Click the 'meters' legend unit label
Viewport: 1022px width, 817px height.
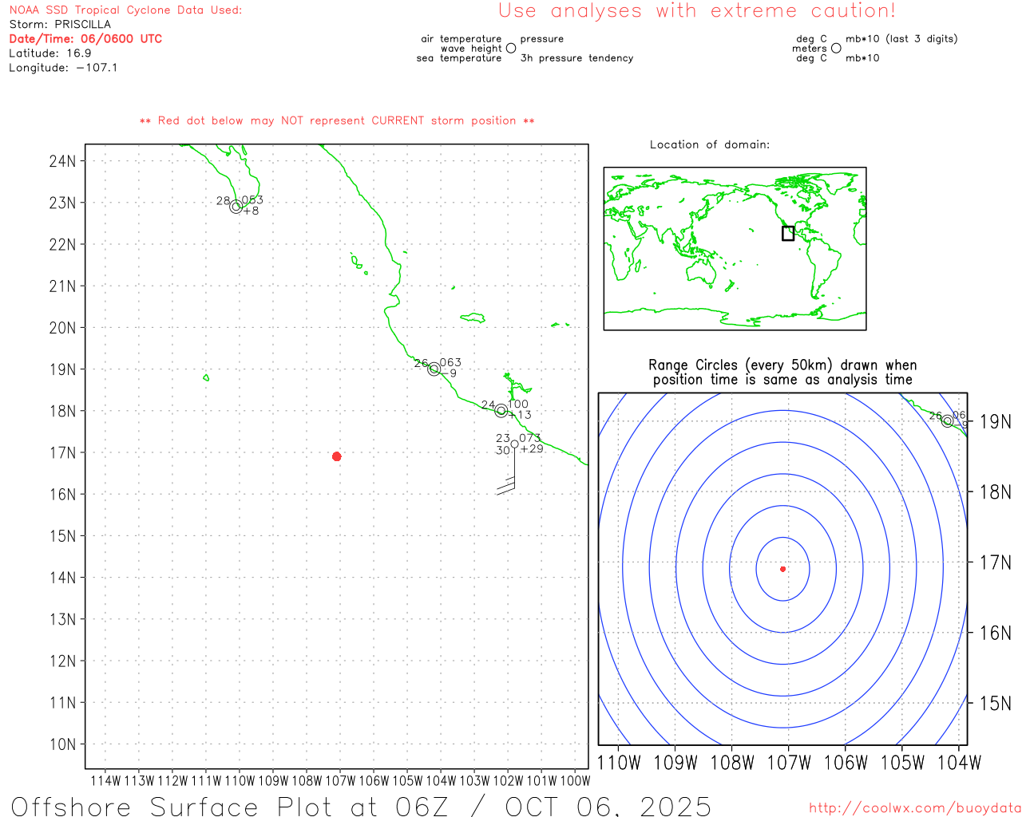tap(809, 48)
